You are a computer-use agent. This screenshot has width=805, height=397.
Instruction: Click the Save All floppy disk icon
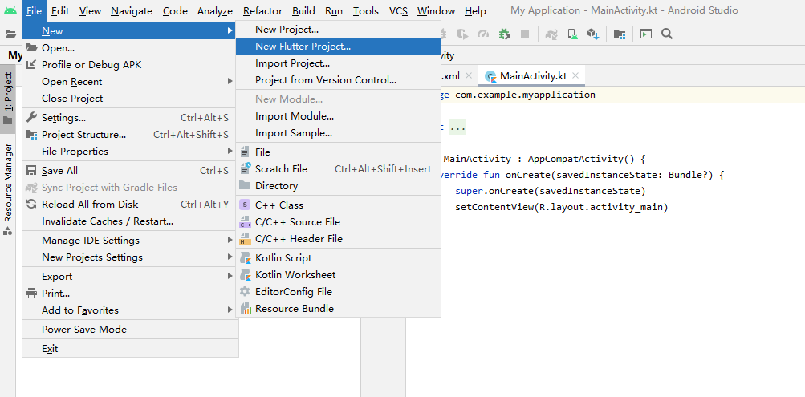click(32, 170)
